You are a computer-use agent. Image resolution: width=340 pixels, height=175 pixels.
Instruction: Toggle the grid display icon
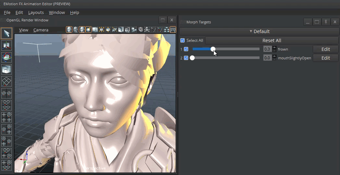pyautogui.click(x=173, y=29)
